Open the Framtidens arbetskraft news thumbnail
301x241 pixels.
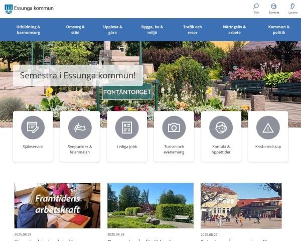(x=57, y=205)
